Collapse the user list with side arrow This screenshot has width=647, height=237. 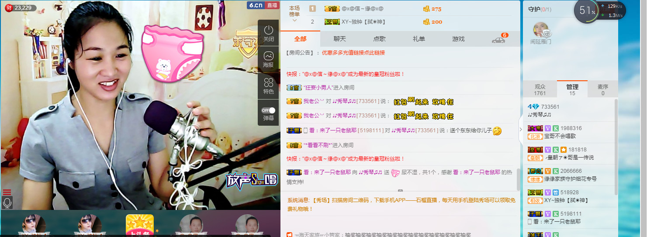tap(520, 130)
